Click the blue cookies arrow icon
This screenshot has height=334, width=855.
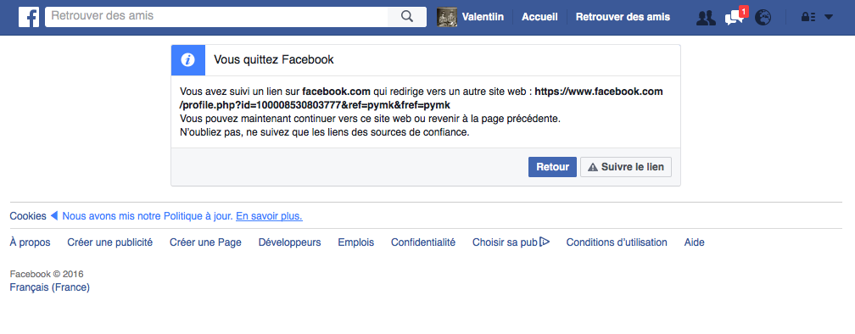pos(54,216)
